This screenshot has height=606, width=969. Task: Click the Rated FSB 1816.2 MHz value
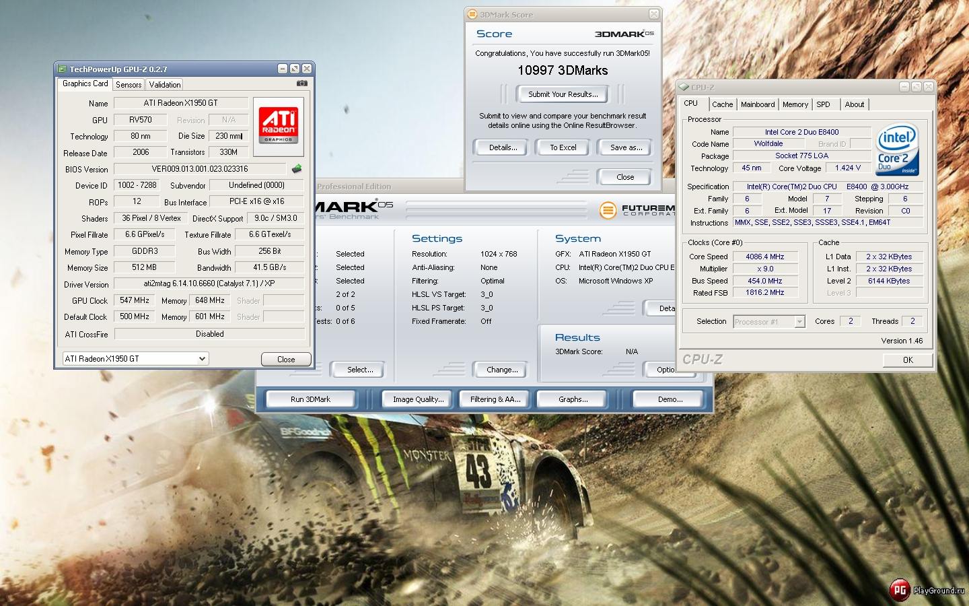(765, 293)
